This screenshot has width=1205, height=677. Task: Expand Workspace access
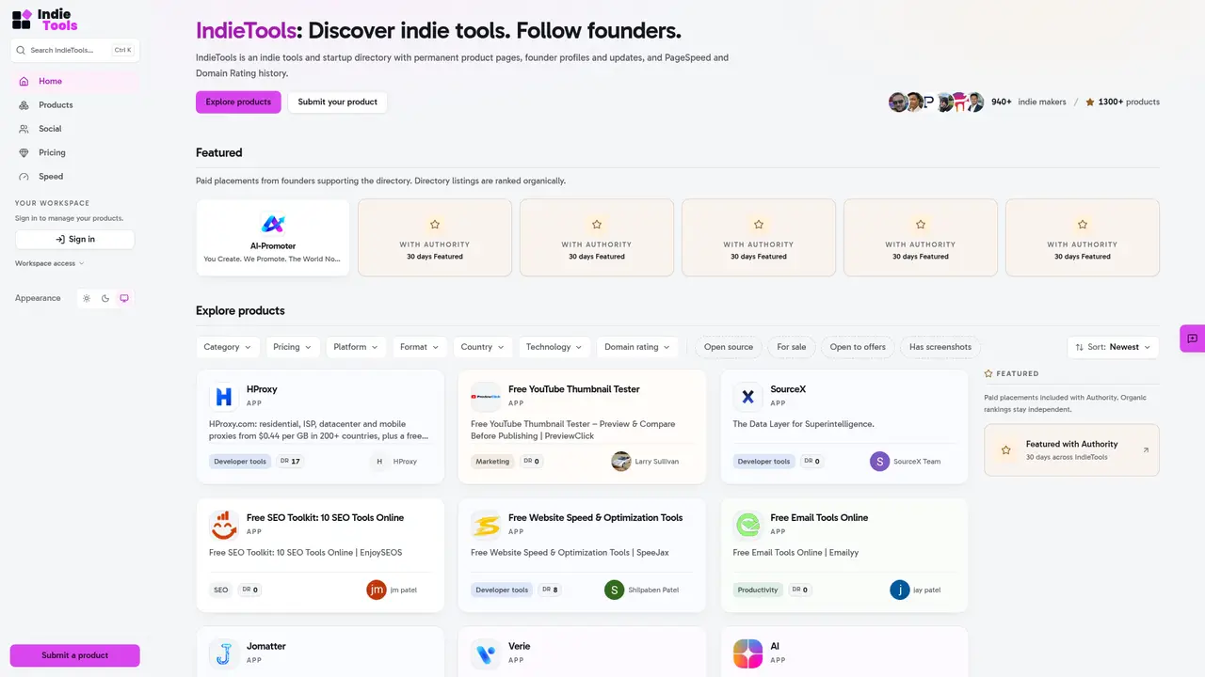click(x=50, y=263)
